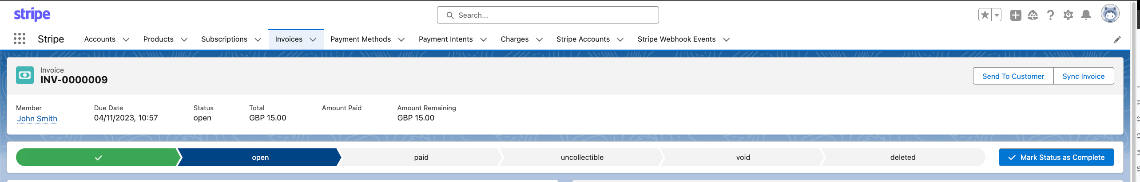Open the global actions plus icon
Image resolution: width=1140 pixels, height=182 pixels.
coord(1015,15)
